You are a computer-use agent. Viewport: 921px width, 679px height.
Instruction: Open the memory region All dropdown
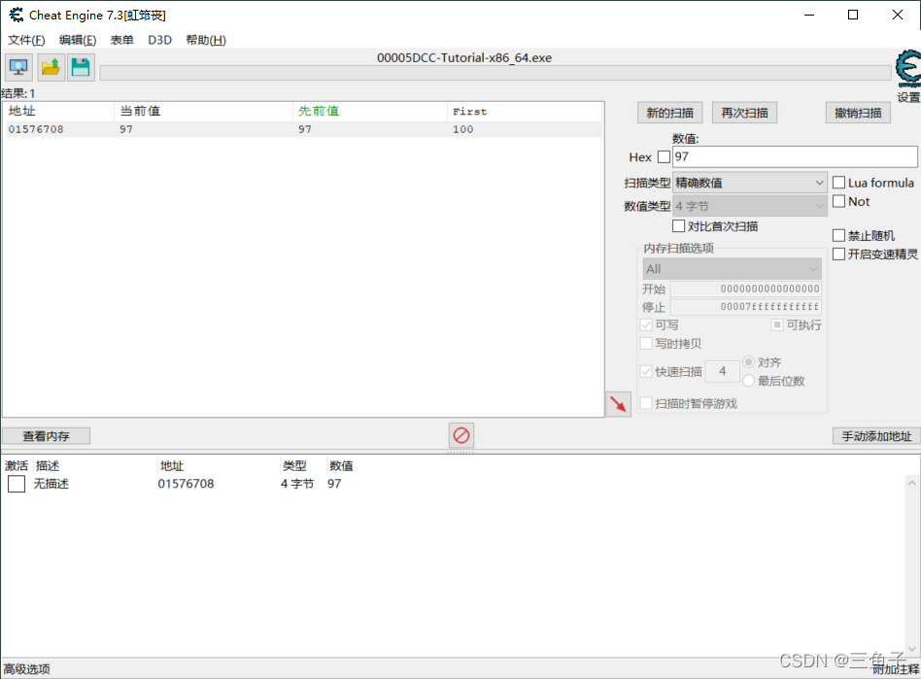coord(732,269)
